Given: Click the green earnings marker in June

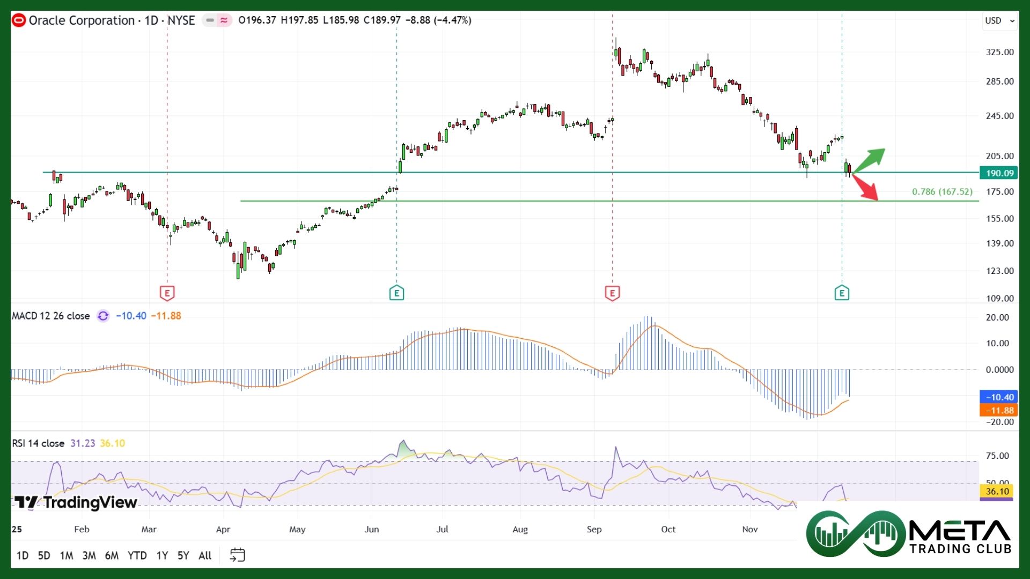Looking at the screenshot, I should [x=396, y=293].
